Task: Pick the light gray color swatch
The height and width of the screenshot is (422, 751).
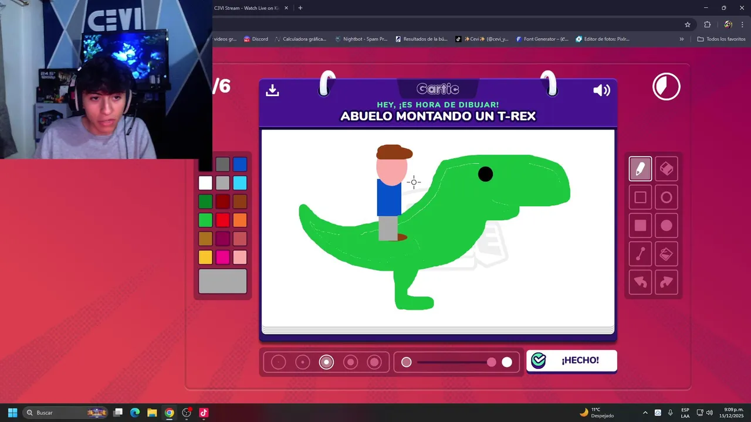Action: [222, 183]
